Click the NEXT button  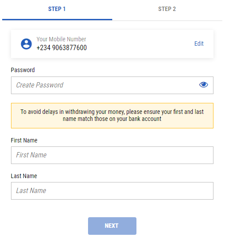[x=112, y=226]
